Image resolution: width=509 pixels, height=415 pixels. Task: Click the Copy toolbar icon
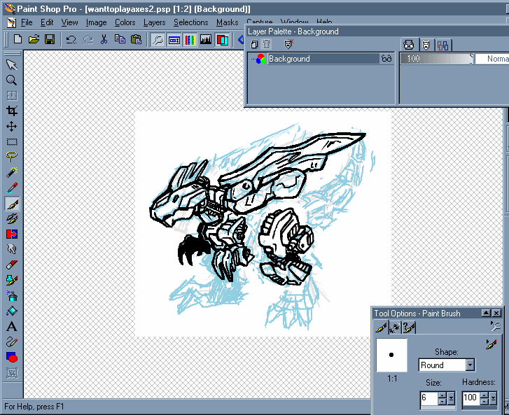[x=120, y=40]
